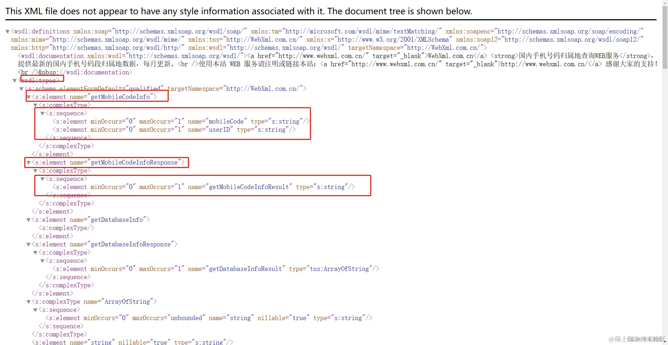
Task: Click the maxOccurs="unbounded" string element line
Action: (x=209, y=318)
